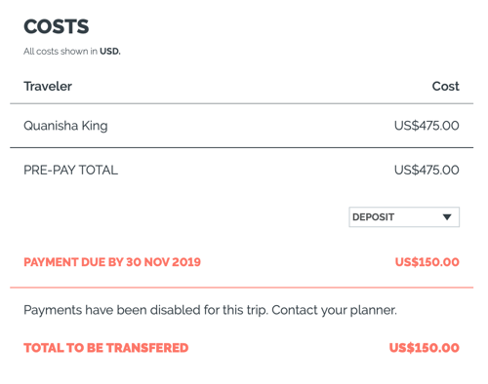This screenshot has width=488, height=384.
Task: Click the dropdown arrow next to DEPOSIT
Action: click(x=447, y=217)
